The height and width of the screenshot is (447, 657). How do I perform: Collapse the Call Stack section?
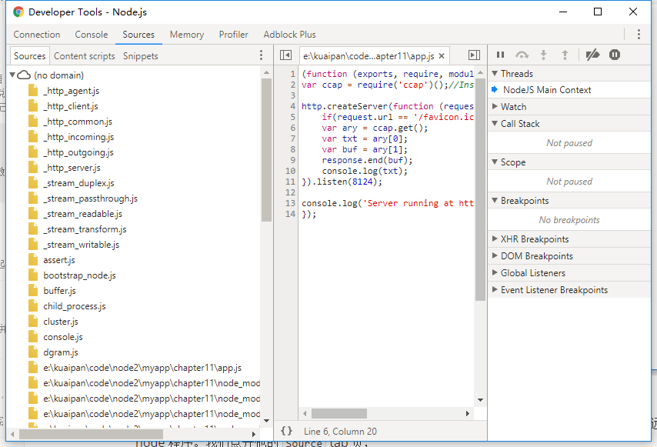495,124
